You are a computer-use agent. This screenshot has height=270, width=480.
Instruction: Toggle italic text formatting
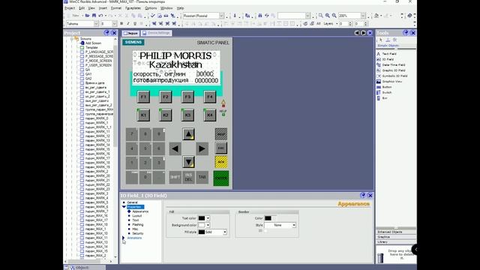tap(128, 23)
